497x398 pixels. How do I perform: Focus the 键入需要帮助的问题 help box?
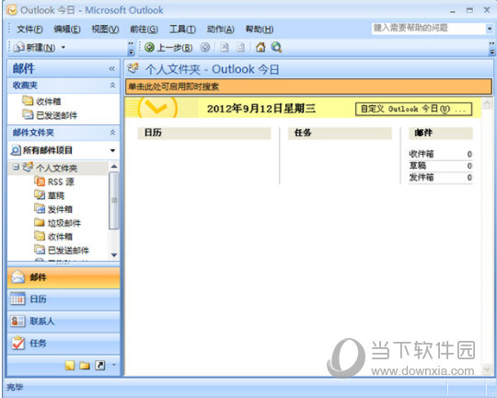(x=429, y=29)
